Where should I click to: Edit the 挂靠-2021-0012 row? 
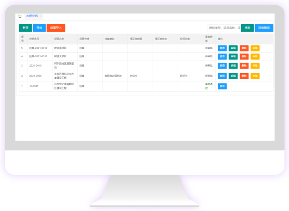coord(233,48)
